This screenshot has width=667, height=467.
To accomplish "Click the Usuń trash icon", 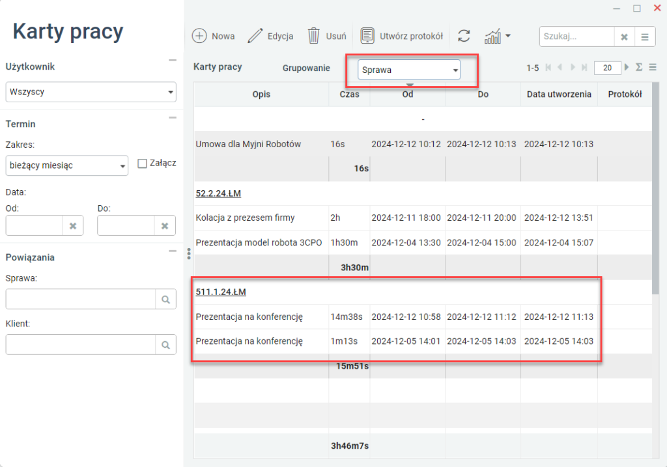I will click(x=313, y=36).
